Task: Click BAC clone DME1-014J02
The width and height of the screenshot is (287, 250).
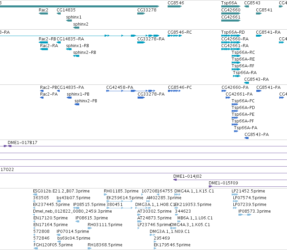Action: point(230,180)
